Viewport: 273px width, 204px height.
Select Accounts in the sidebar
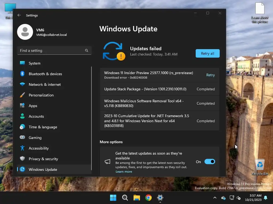point(54,116)
